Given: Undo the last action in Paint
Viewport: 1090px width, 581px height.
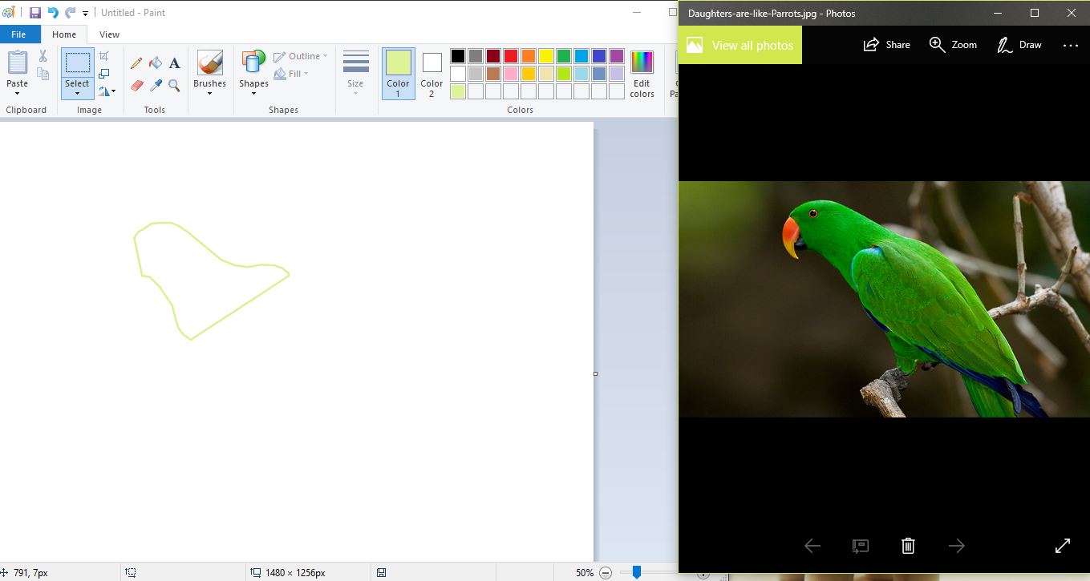Looking at the screenshot, I should click(x=53, y=13).
